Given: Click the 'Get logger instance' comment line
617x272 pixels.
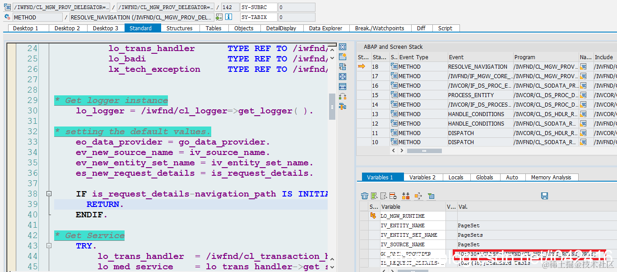Looking at the screenshot, I should click(111, 100).
